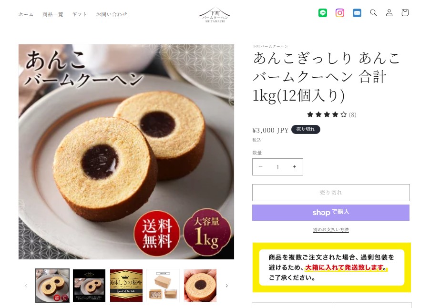Open the account login icon
This screenshot has height=308, width=430.
pyautogui.click(x=389, y=12)
